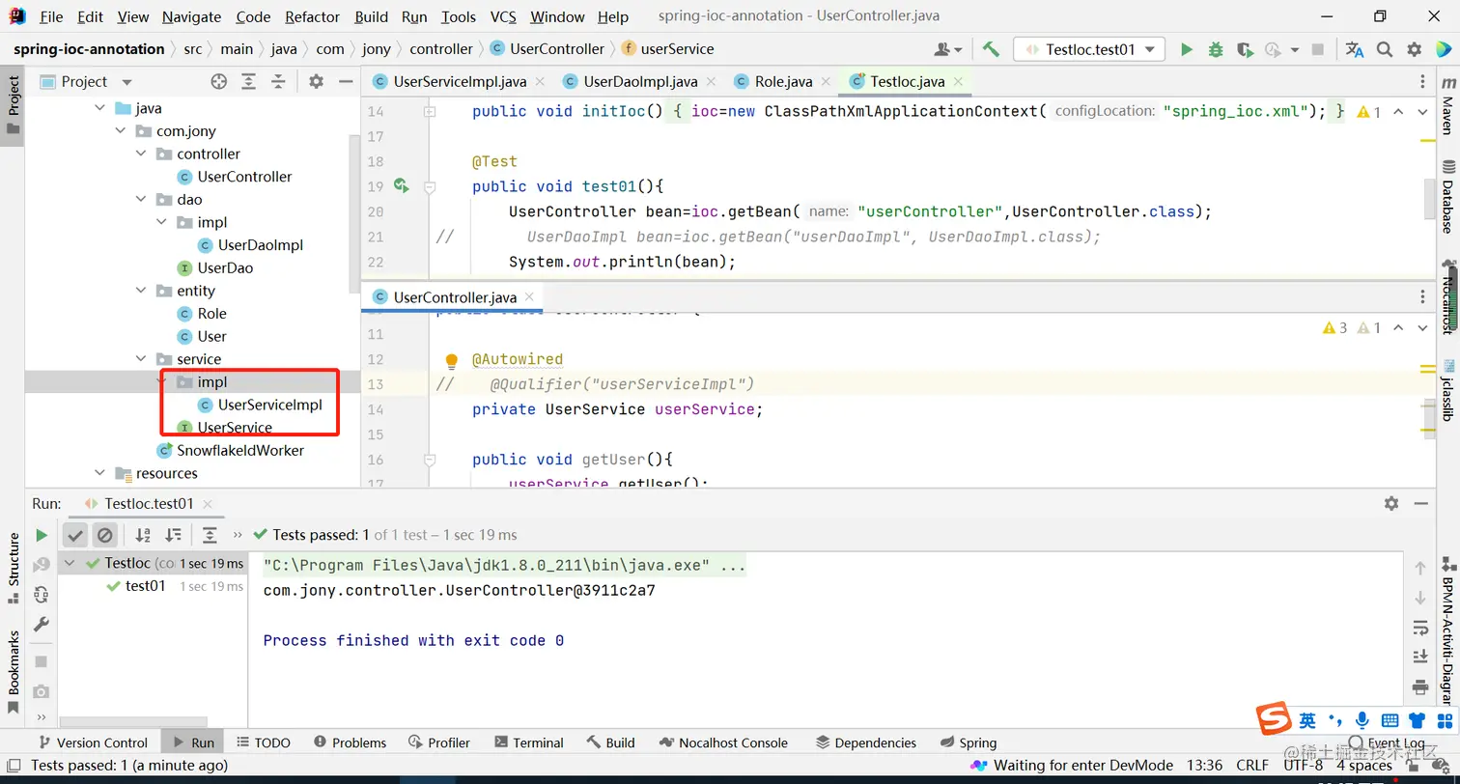Collapse the dao folder in tree
Image resolution: width=1460 pixels, height=784 pixels.
click(141, 200)
